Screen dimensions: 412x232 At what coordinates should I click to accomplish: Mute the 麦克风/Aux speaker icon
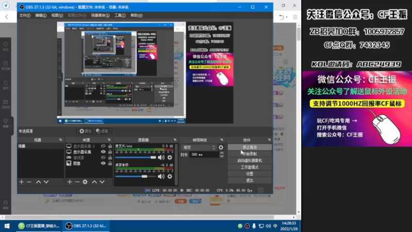[161, 157]
